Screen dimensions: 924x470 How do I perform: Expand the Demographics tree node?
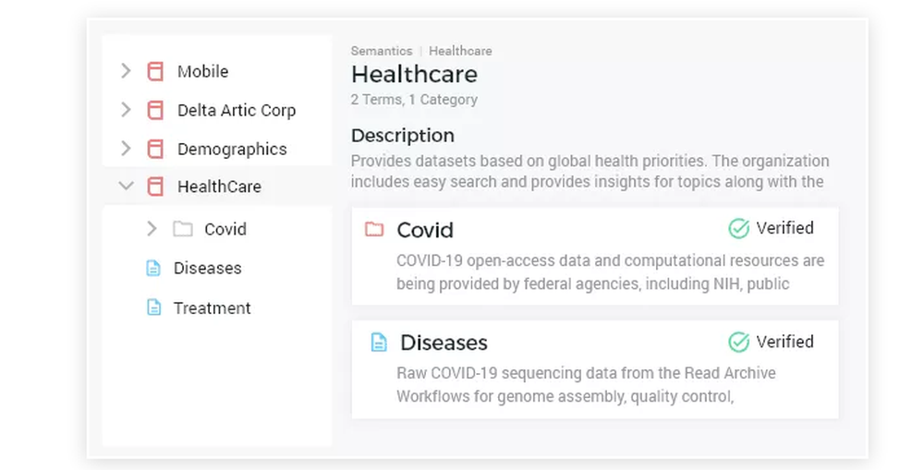tap(126, 149)
